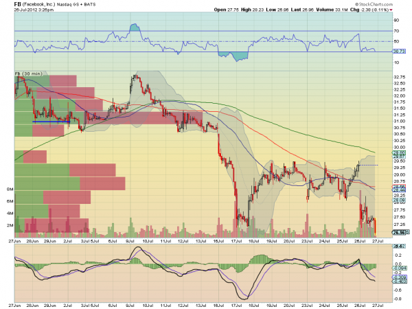The width and height of the screenshot is (412, 309).
Task: Click the StockCharts.com copyright text
Action: (374, 4)
